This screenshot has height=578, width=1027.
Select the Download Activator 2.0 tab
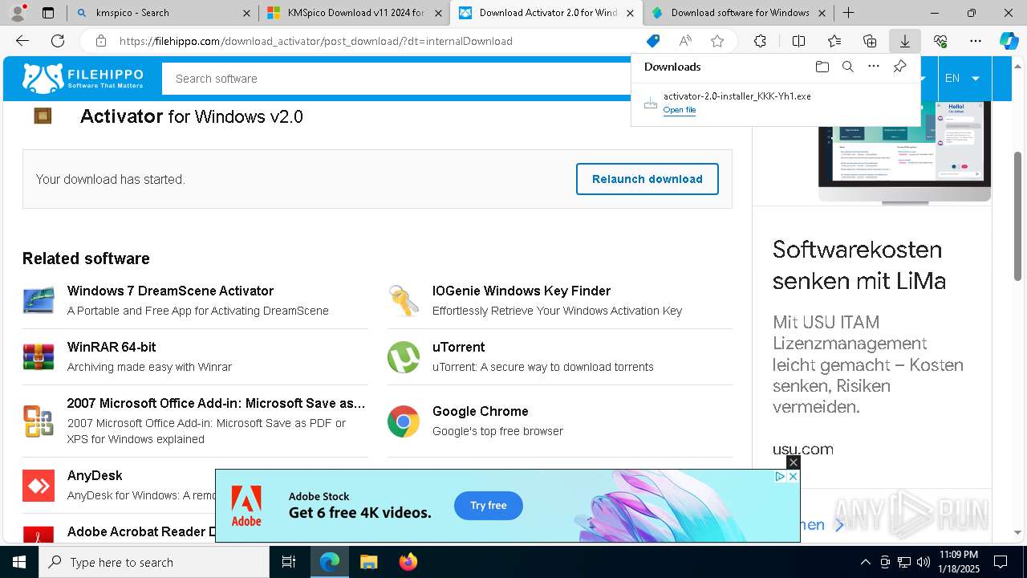pyautogui.click(x=547, y=13)
